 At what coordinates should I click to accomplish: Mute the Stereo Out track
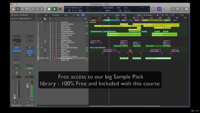pos(50,60)
